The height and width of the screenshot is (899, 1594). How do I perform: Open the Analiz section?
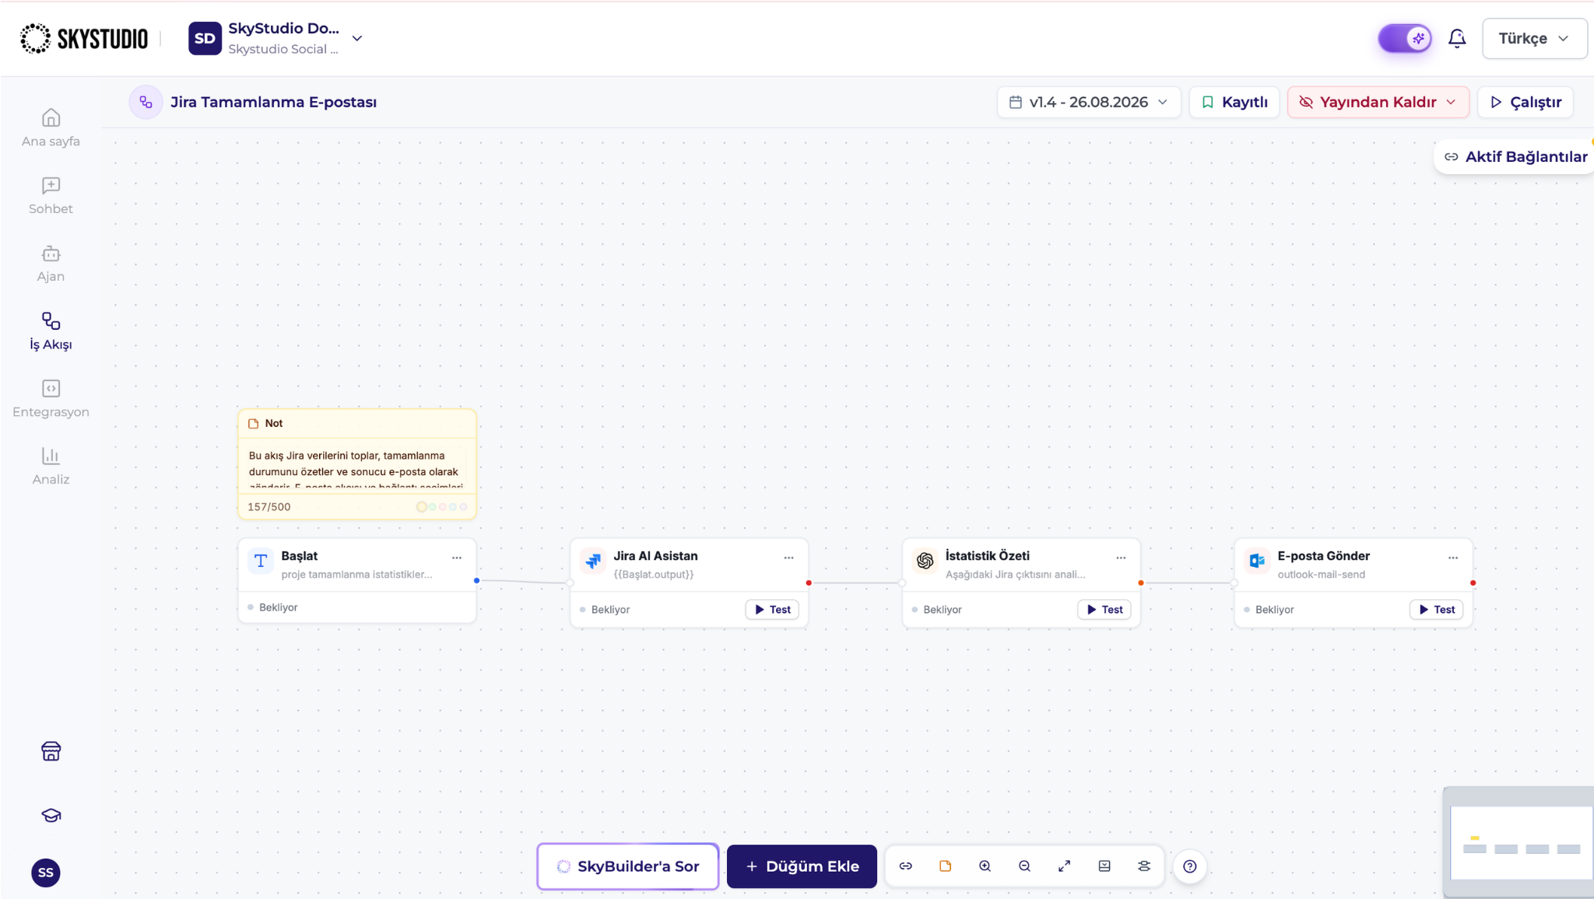coord(51,466)
